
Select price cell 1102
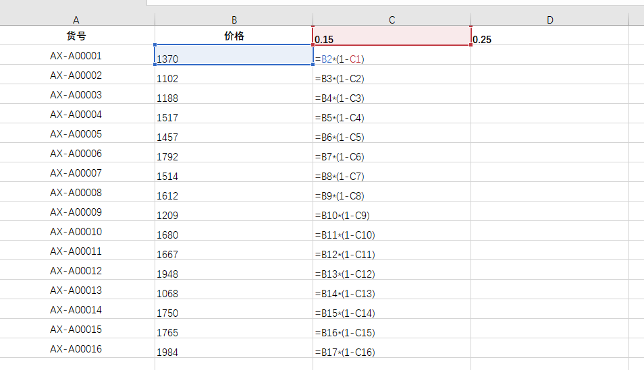click(234, 75)
